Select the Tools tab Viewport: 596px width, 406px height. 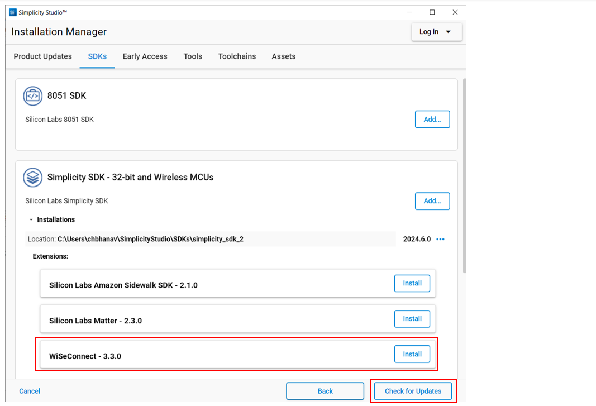click(193, 56)
